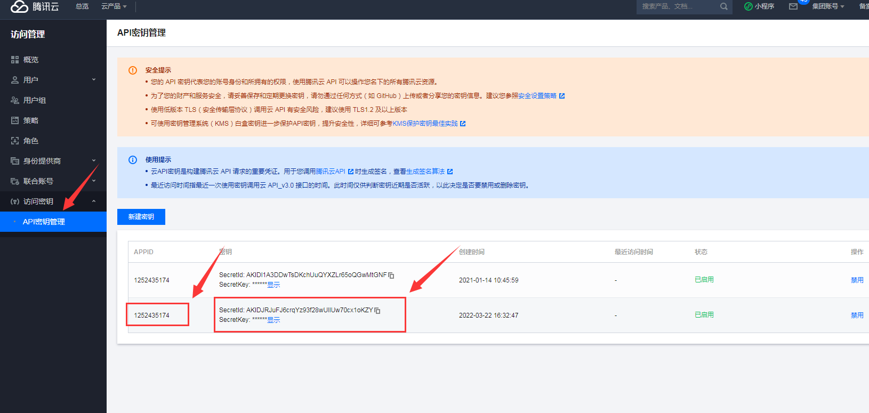The height and width of the screenshot is (413, 869).
Task: Click the search magnifier icon in top bar
Action: pyautogui.click(x=723, y=6)
